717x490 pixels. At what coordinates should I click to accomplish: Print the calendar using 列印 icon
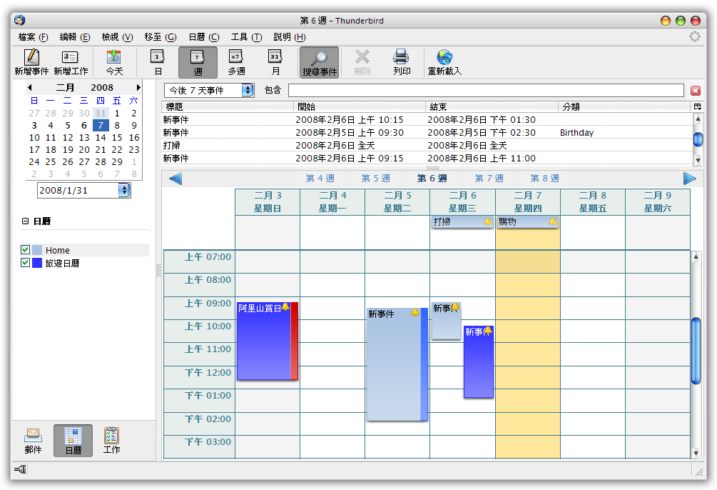402,58
